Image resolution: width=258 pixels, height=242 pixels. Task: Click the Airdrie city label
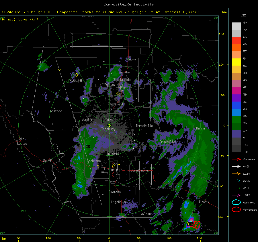point(113,154)
